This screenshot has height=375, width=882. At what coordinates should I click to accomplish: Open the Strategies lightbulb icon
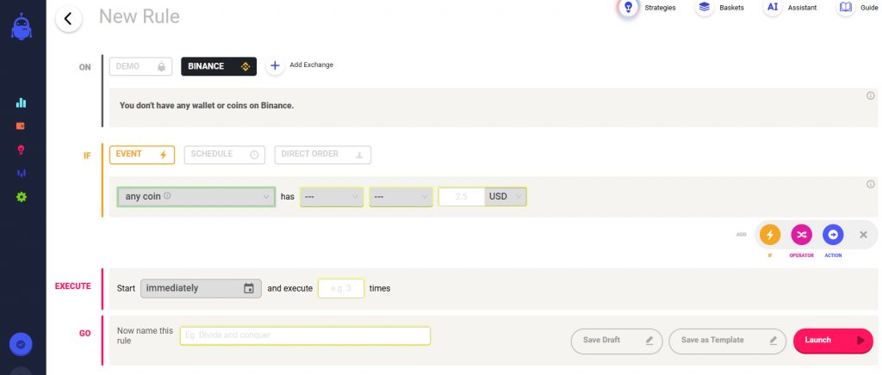[629, 8]
